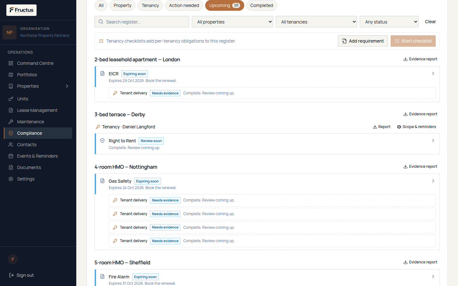Viewport: 458px width, 286px height.
Task: Open Command Centre from the sidebar
Action: [x=38, y=63]
